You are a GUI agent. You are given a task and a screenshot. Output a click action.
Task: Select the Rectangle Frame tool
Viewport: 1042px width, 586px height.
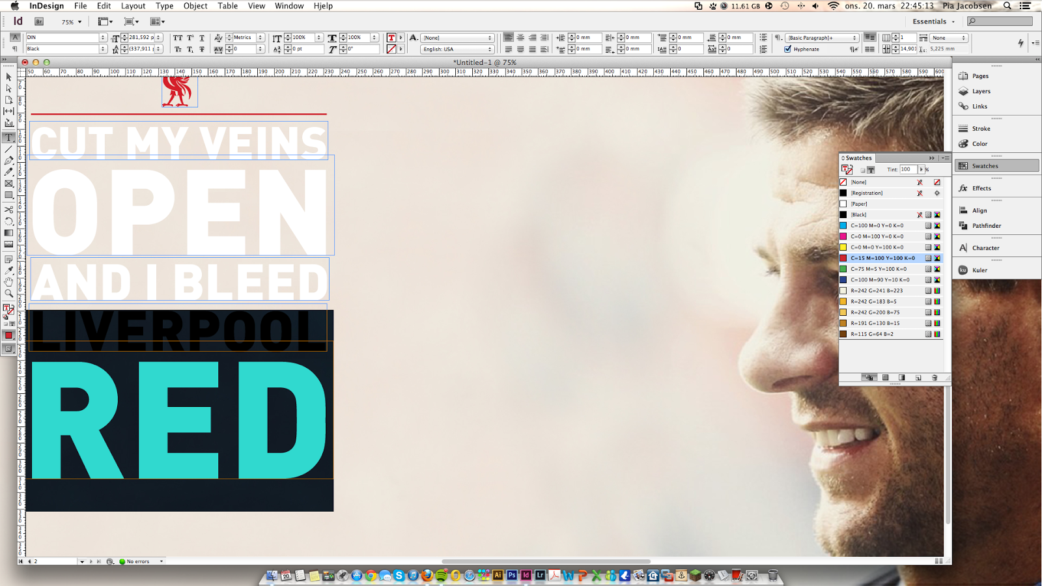coord(8,184)
